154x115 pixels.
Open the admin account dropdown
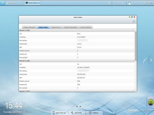136,3
